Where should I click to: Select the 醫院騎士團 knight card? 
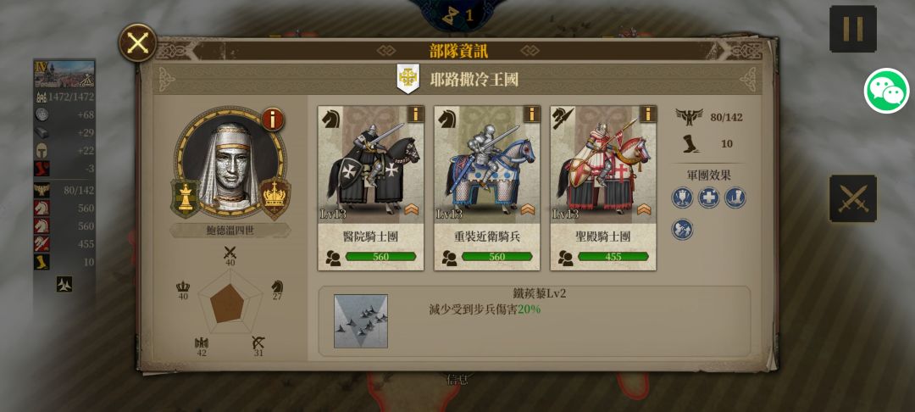tap(371, 188)
